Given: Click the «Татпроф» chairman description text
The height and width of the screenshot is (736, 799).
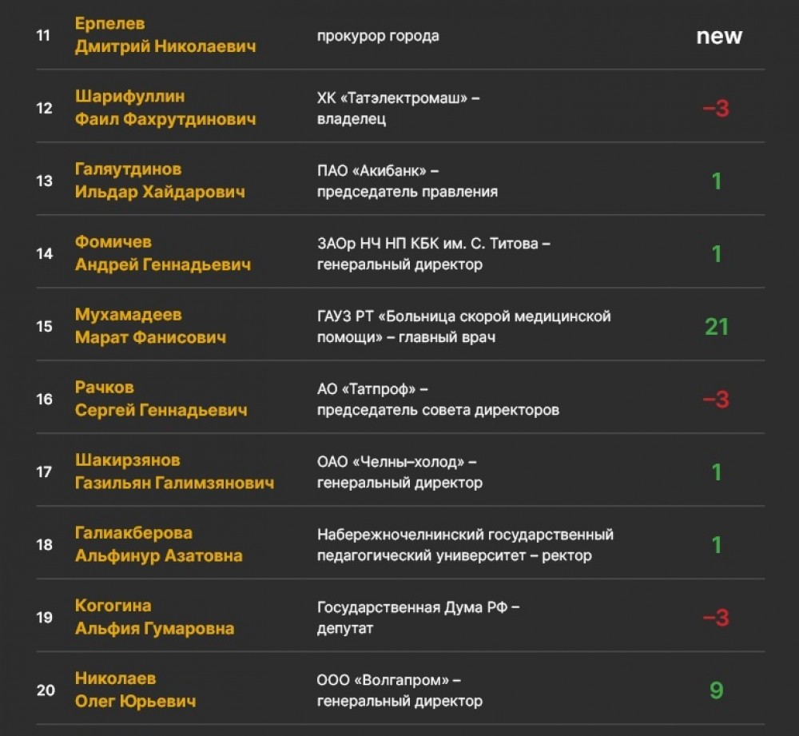Looking at the screenshot, I should click(x=437, y=400).
